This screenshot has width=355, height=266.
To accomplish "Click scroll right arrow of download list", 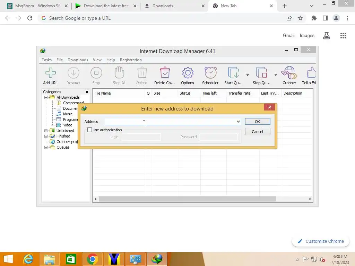I will pos(310,199).
